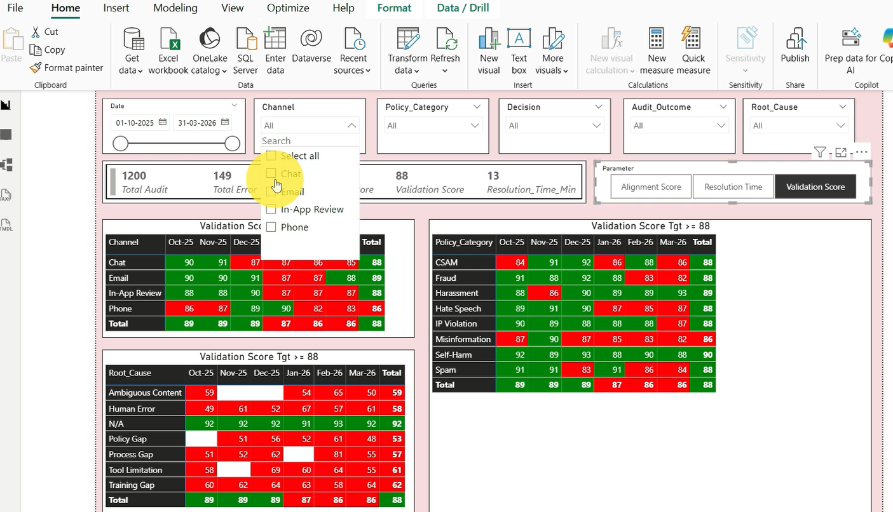Open the Optimize ribbon tab
This screenshot has width=893, height=512.
(288, 8)
